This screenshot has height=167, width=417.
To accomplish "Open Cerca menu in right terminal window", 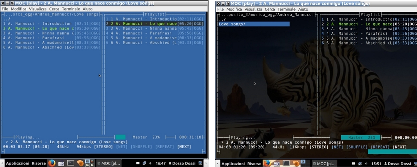I will coord(270,9).
